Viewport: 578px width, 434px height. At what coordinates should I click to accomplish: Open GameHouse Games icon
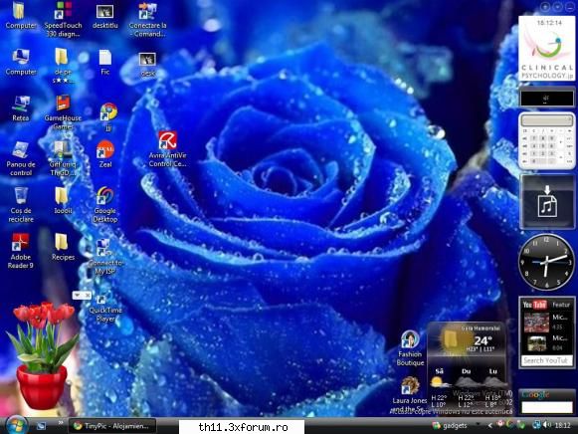point(63,112)
